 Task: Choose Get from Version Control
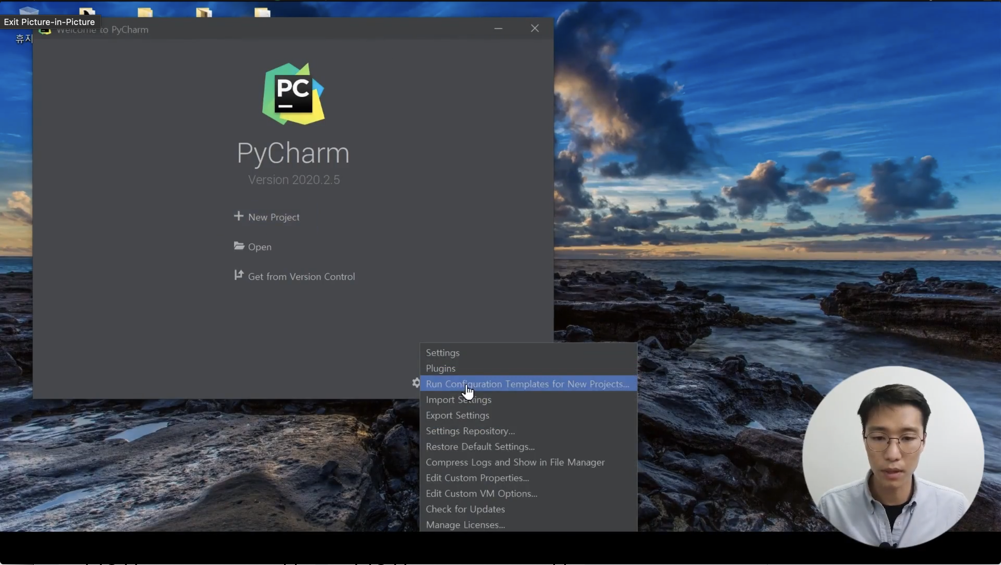[294, 277]
